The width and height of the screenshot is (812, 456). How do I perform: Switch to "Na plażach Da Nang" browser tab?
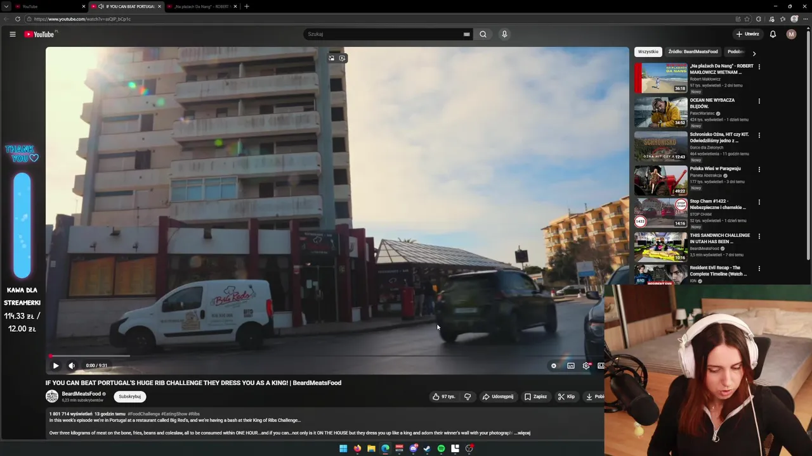coord(202,6)
